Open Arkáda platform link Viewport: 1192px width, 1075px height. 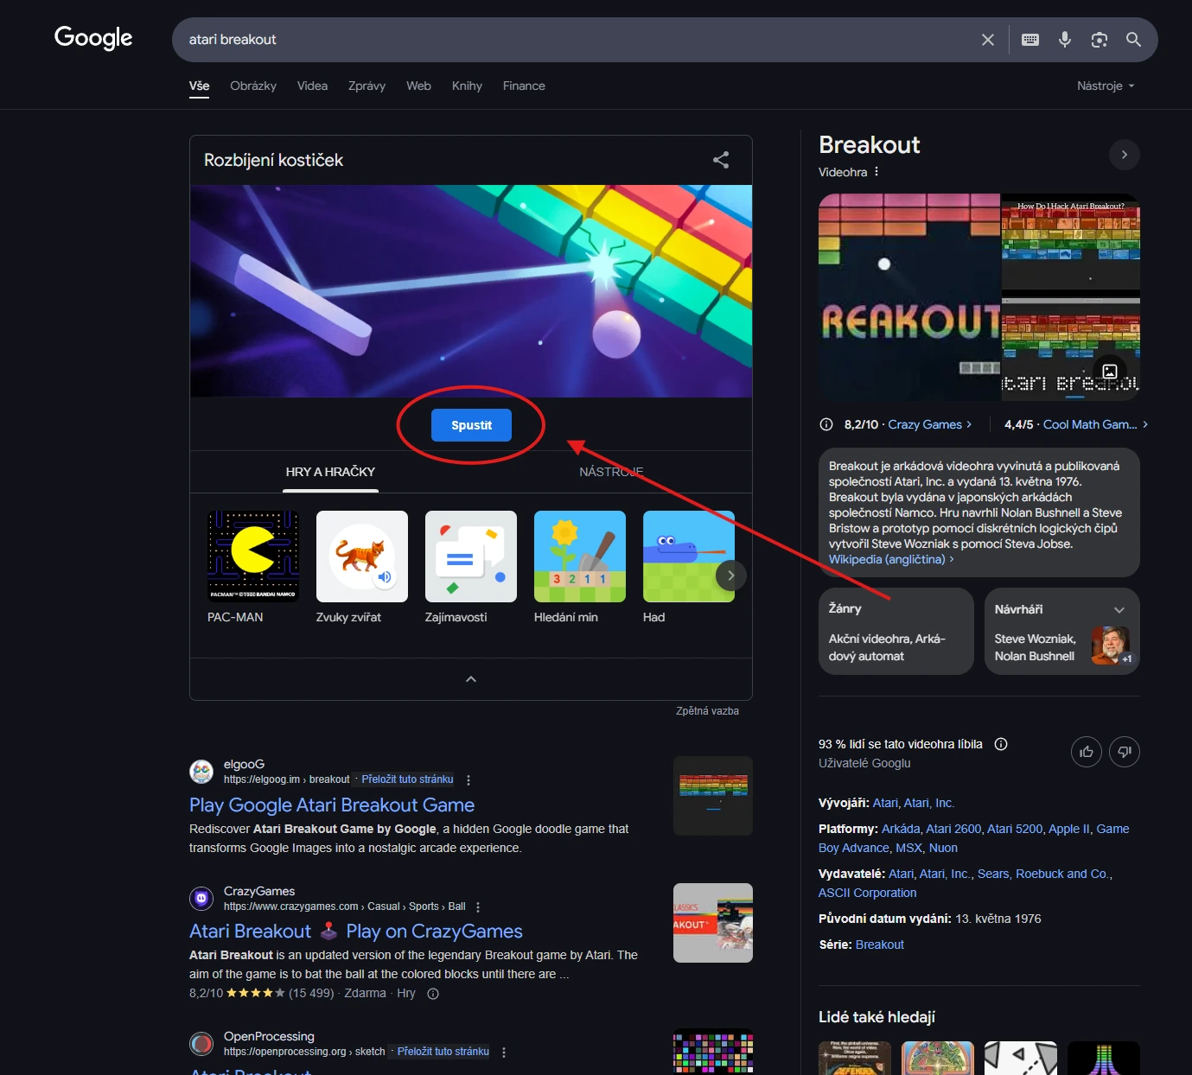tap(900, 829)
